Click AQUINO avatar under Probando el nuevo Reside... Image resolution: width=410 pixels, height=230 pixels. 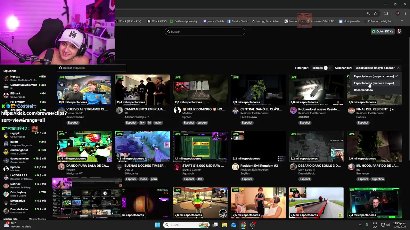[293, 111]
